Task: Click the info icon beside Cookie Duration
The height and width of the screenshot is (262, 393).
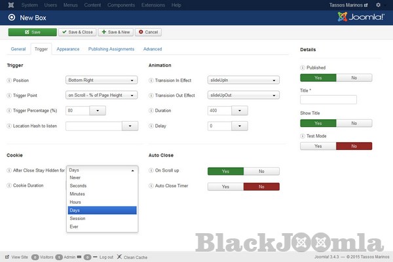Action: (9, 185)
